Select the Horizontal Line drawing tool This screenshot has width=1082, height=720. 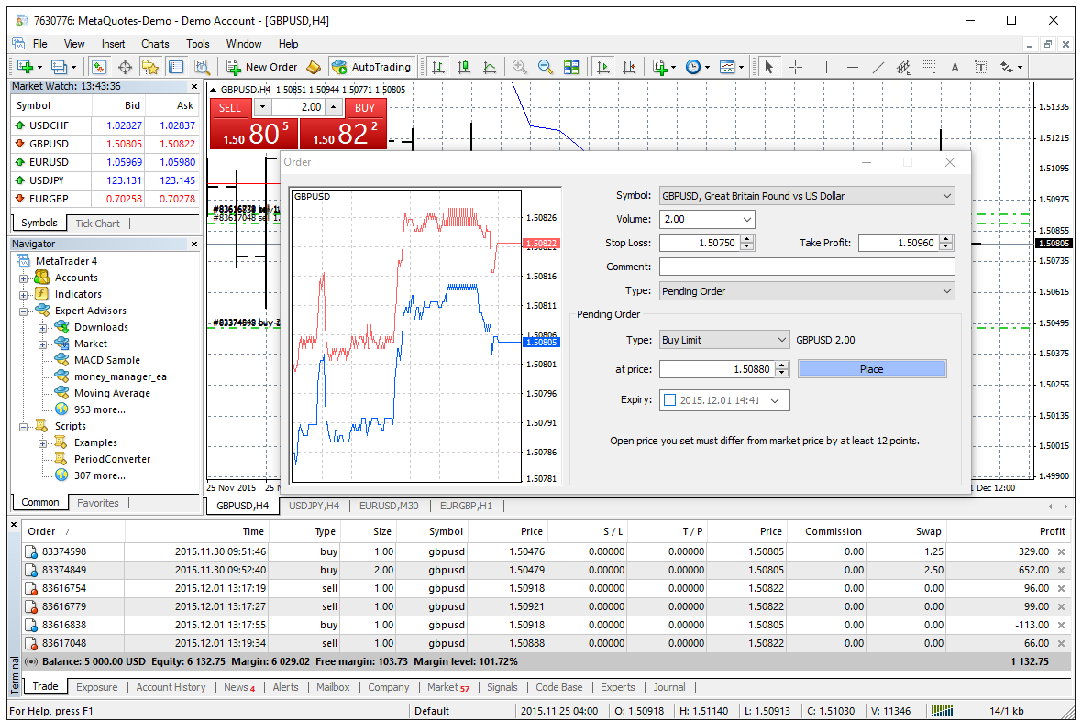852,67
